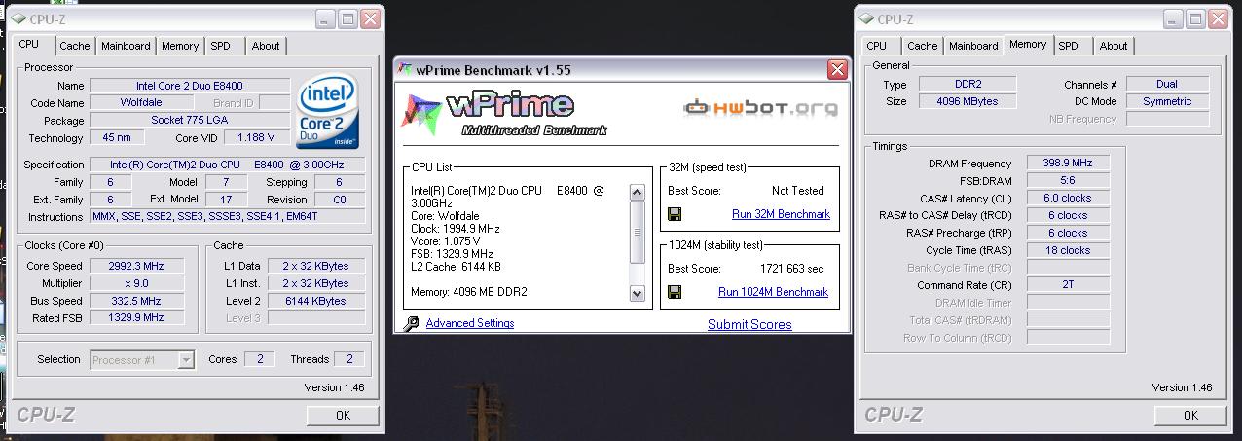Screen dimensions: 1242x441
Task: Click the Submit Scores link
Action: (749, 324)
